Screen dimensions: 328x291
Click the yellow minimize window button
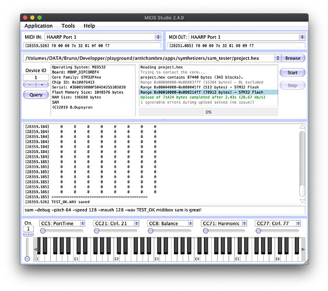pyautogui.click(x=32, y=17)
